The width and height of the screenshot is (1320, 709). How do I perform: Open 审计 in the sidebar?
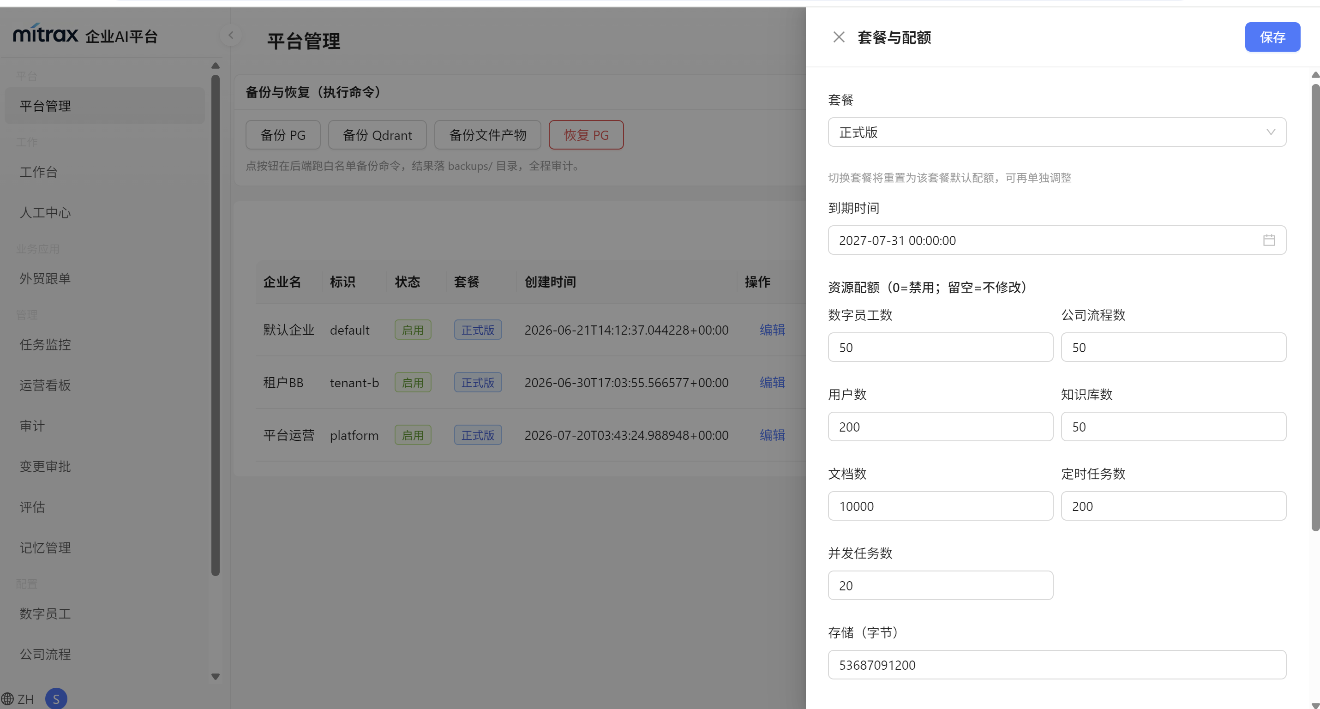(x=104, y=426)
